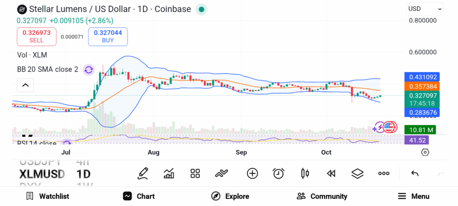Viewport: 458px width, 206px height.
Task: Open the object tree layers icon
Action: coord(357,173)
